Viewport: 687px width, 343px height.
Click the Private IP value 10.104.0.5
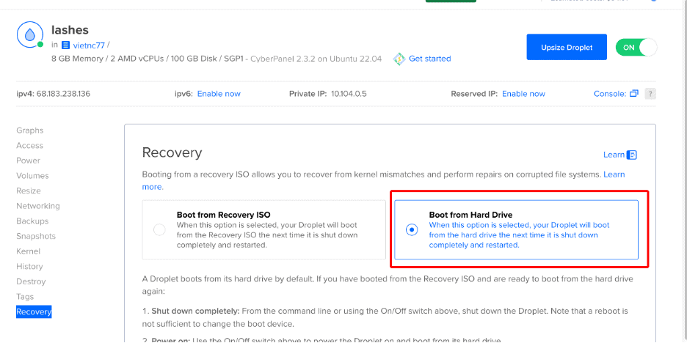349,94
